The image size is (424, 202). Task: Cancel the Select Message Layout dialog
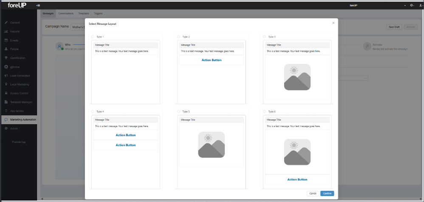click(313, 193)
